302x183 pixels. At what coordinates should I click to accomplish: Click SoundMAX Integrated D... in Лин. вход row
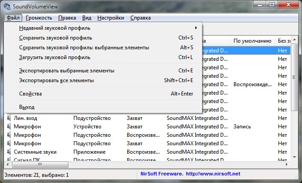197,118
